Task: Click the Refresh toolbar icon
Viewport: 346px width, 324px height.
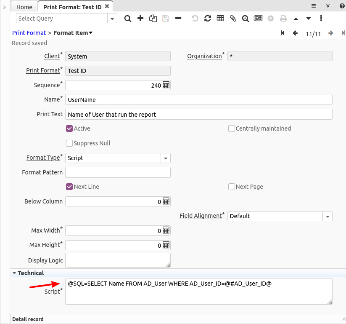Action: tap(207, 19)
